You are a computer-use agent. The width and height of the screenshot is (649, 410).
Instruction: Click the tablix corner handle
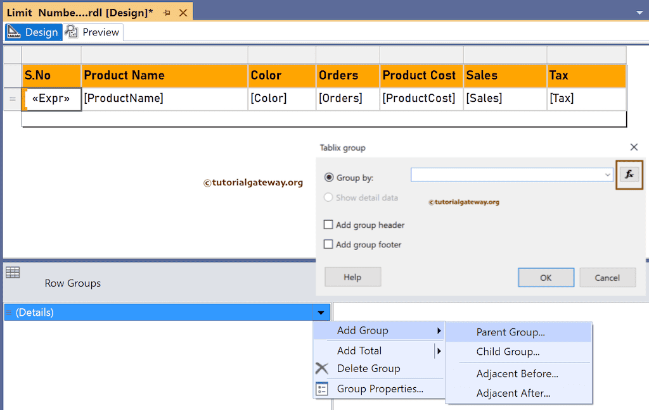(13, 55)
